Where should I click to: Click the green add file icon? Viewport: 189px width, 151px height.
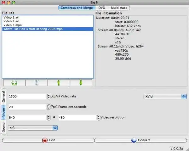(x=14, y=83)
